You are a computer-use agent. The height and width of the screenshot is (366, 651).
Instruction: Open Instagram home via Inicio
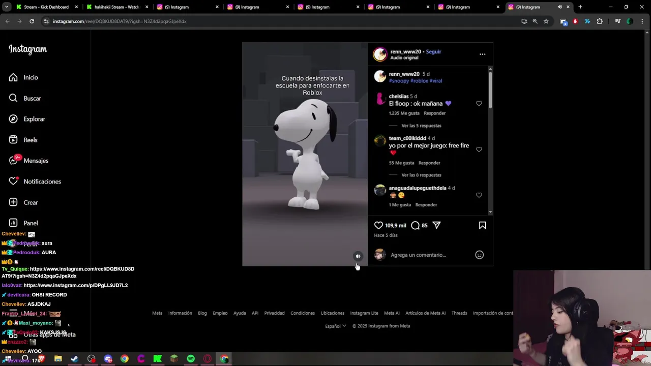pyautogui.click(x=23, y=77)
